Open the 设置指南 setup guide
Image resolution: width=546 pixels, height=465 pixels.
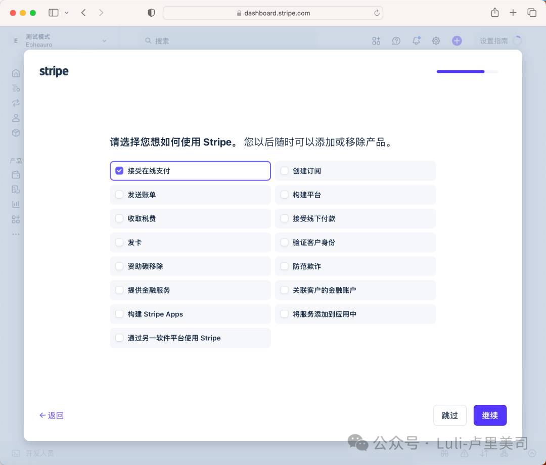[x=500, y=41]
